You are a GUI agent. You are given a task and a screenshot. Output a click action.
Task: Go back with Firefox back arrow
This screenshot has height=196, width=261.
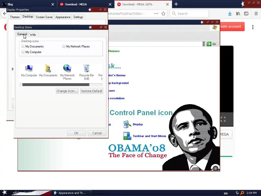pyautogui.click(x=4, y=14)
